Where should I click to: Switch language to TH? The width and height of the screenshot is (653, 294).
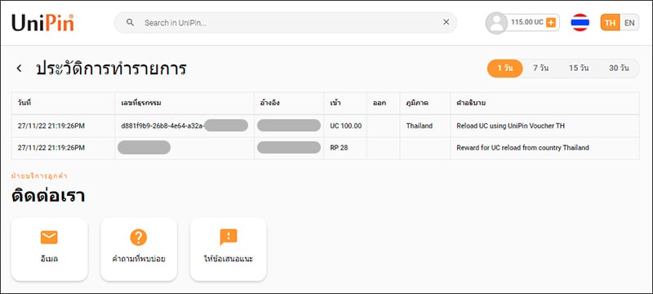pos(610,23)
